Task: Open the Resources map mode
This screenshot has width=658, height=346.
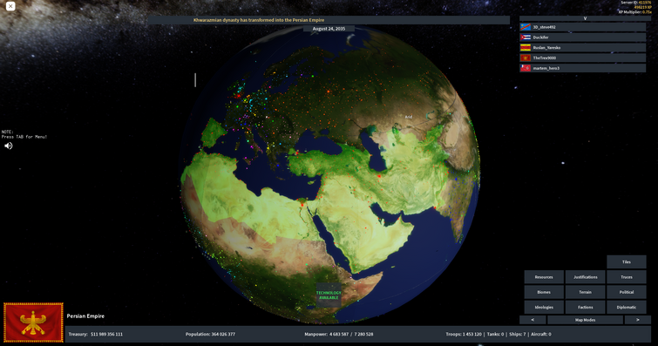Action: click(544, 277)
